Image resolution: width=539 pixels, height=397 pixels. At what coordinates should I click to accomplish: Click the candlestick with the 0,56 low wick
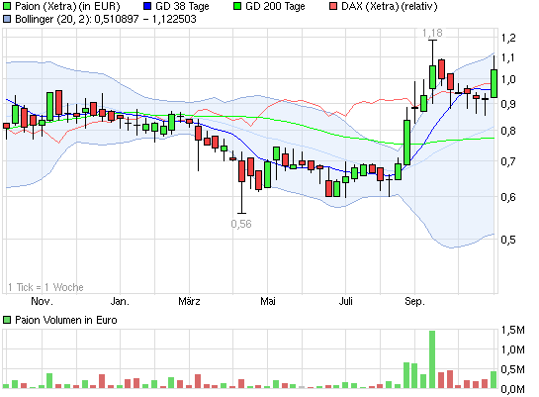(241, 182)
